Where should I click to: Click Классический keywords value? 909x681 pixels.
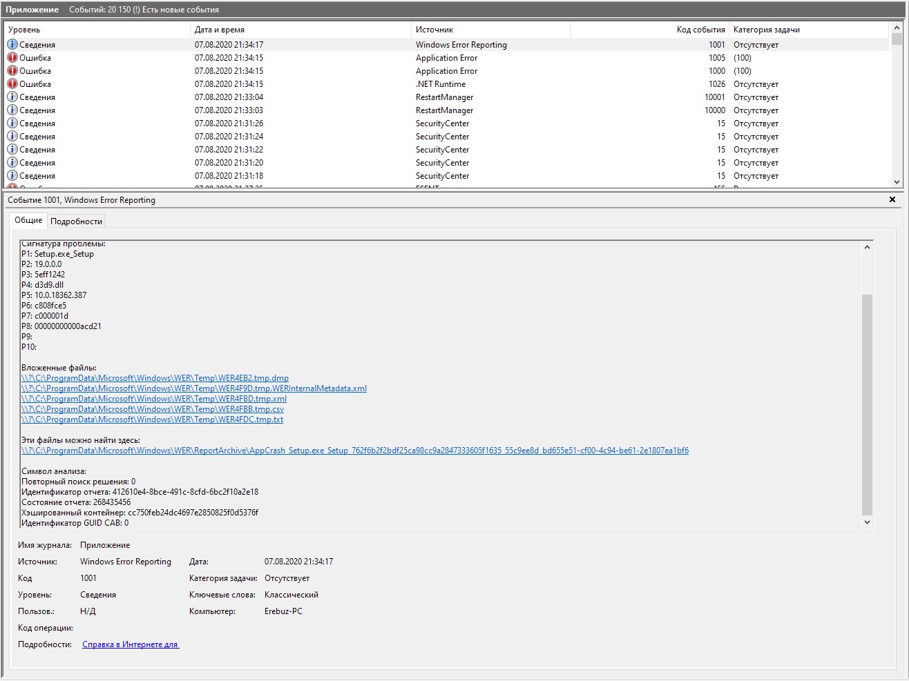[x=291, y=595]
